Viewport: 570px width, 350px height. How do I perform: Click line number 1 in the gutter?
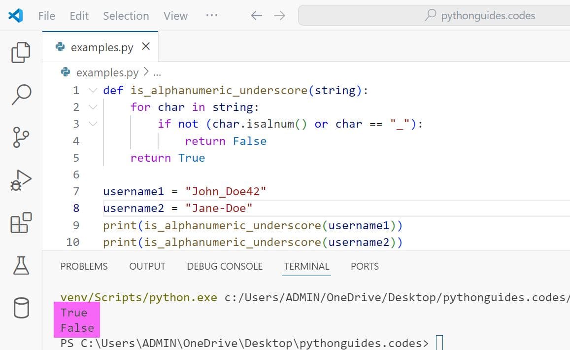coord(76,90)
